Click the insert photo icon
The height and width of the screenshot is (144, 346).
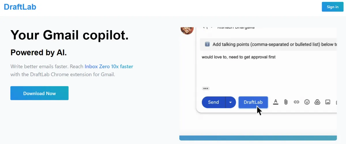(x=328, y=102)
